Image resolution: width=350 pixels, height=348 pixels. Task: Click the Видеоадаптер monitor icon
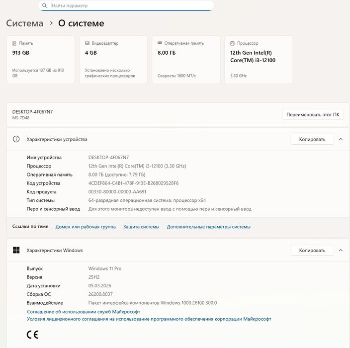click(x=87, y=43)
